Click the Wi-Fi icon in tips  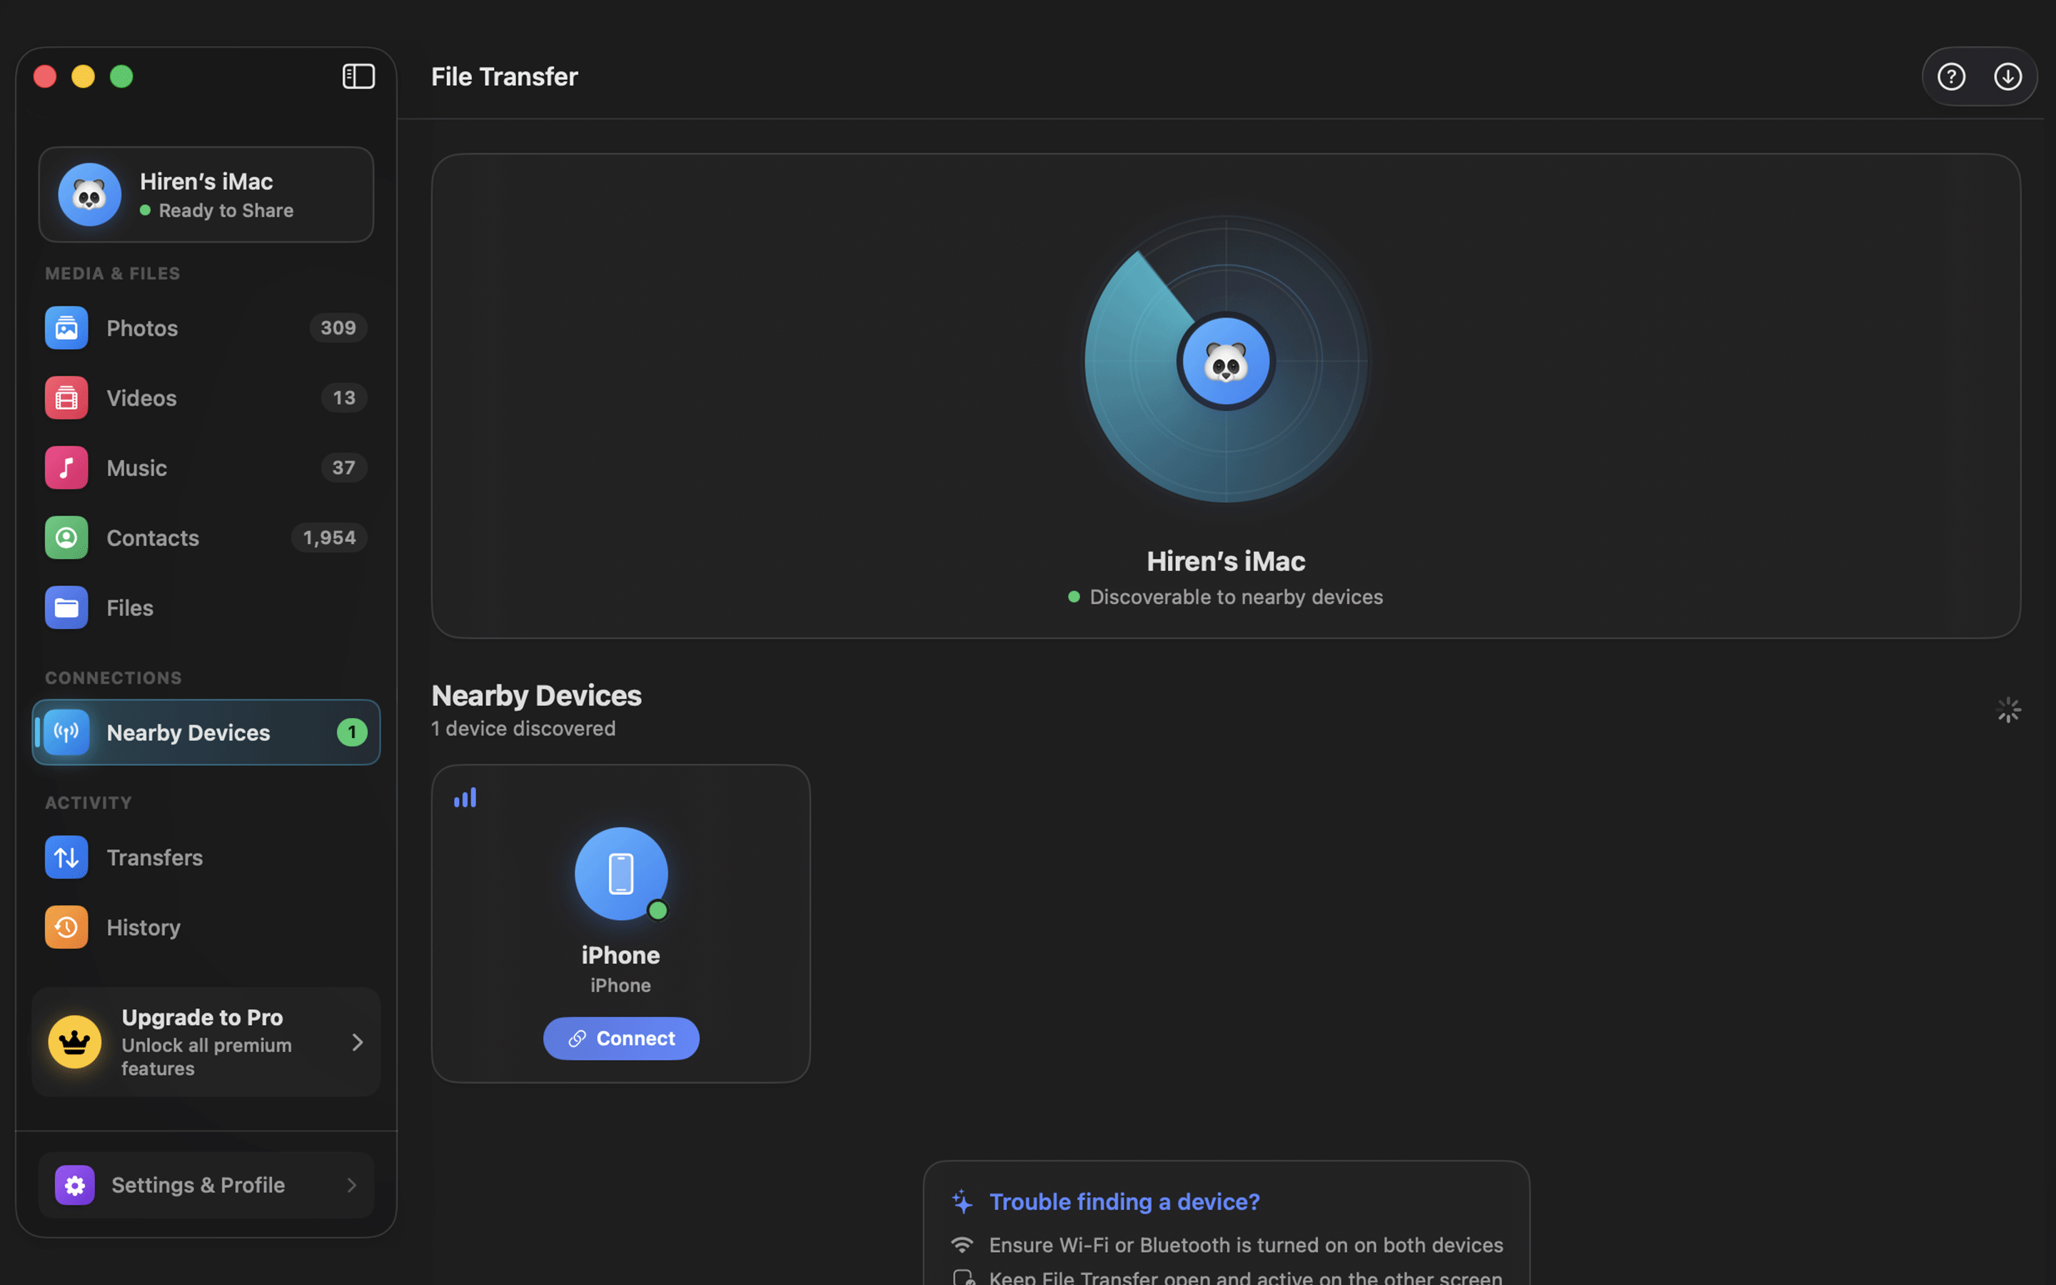[x=962, y=1245]
